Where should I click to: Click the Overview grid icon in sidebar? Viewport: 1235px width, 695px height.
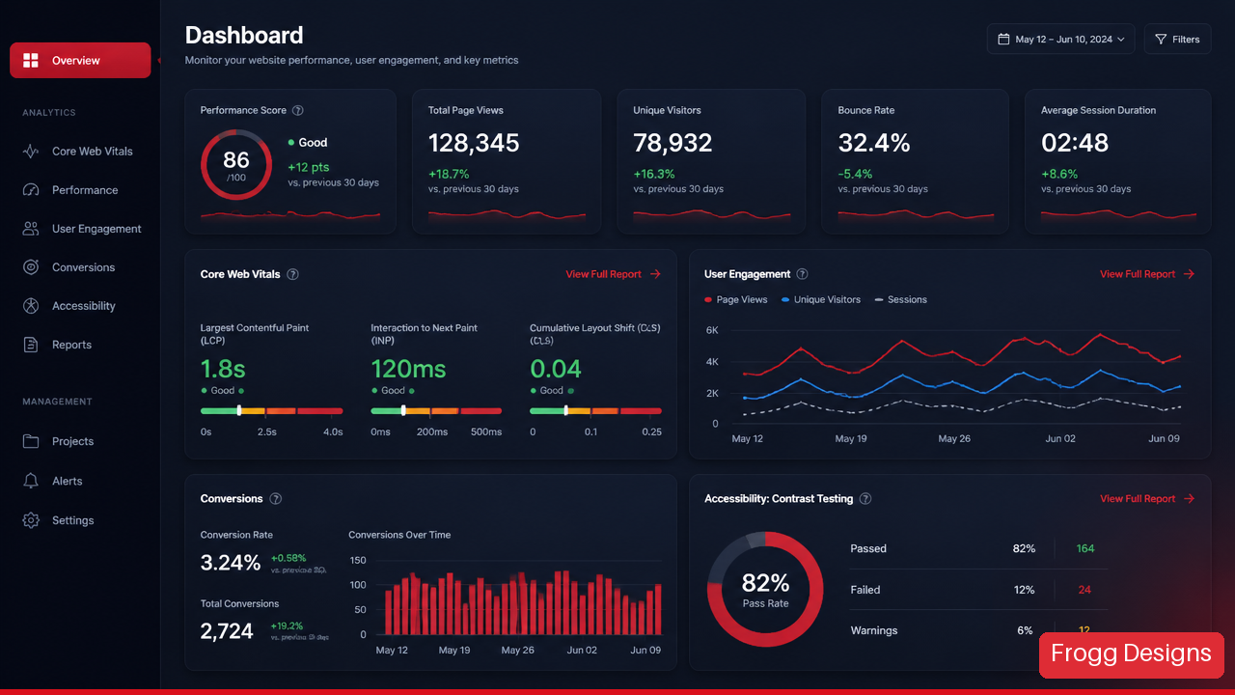[x=31, y=61]
